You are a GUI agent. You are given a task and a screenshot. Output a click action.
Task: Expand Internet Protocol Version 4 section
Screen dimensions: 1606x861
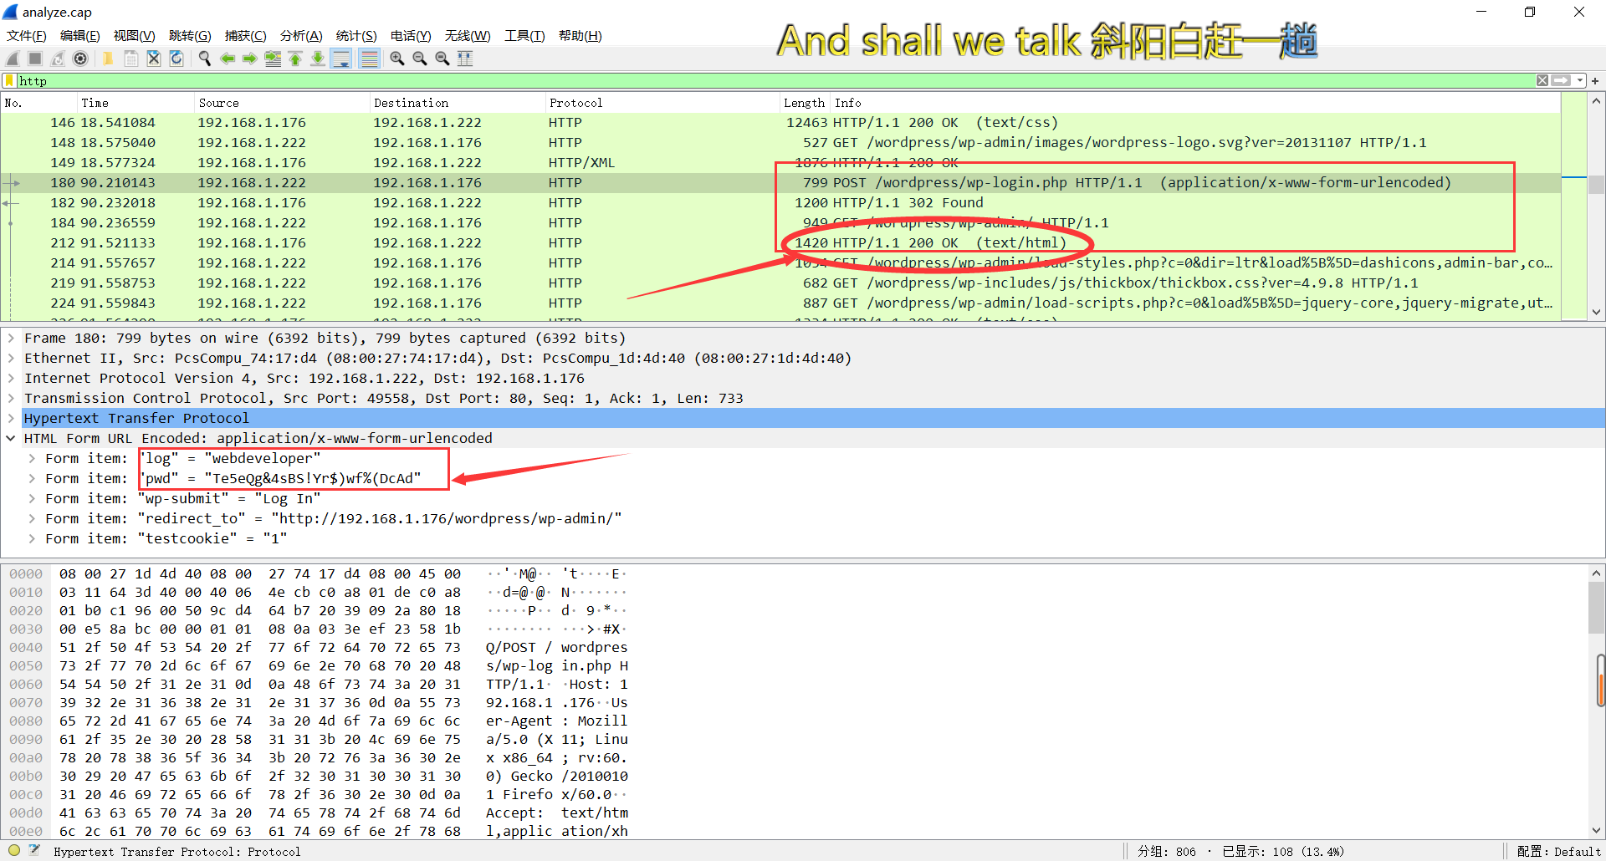11,378
